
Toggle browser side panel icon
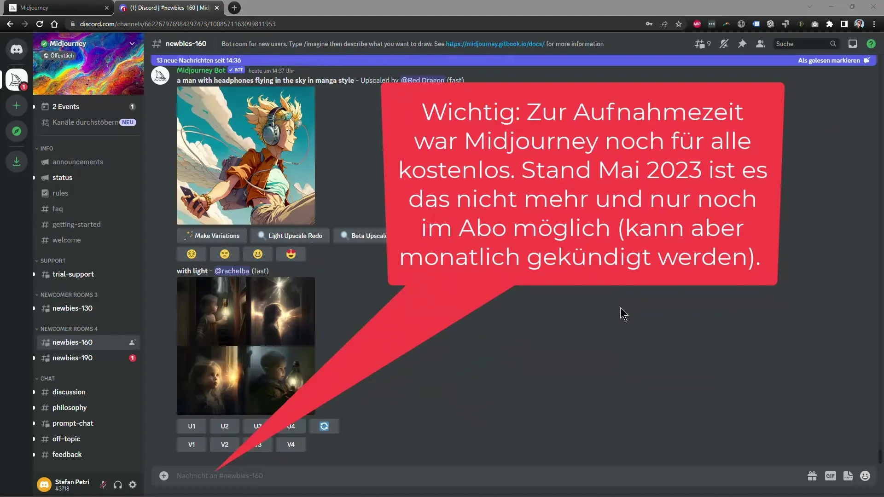tap(844, 24)
